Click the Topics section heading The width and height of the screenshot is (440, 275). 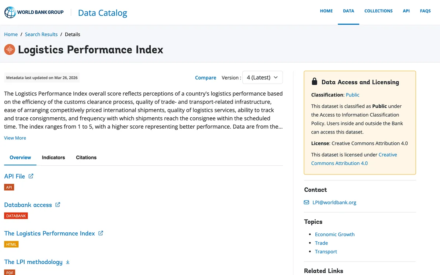coord(313,221)
